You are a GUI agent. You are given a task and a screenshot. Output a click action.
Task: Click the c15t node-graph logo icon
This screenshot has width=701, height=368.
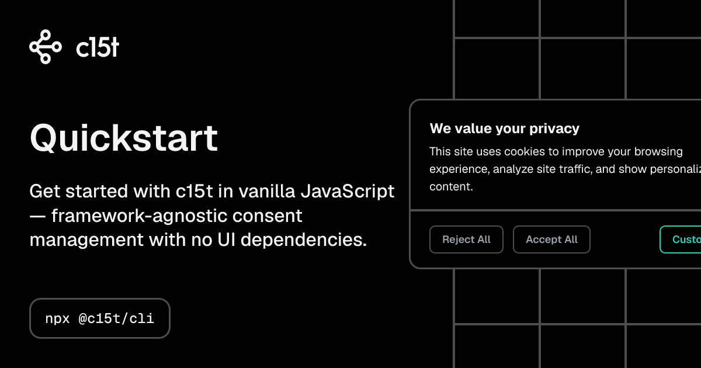click(x=45, y=47)
